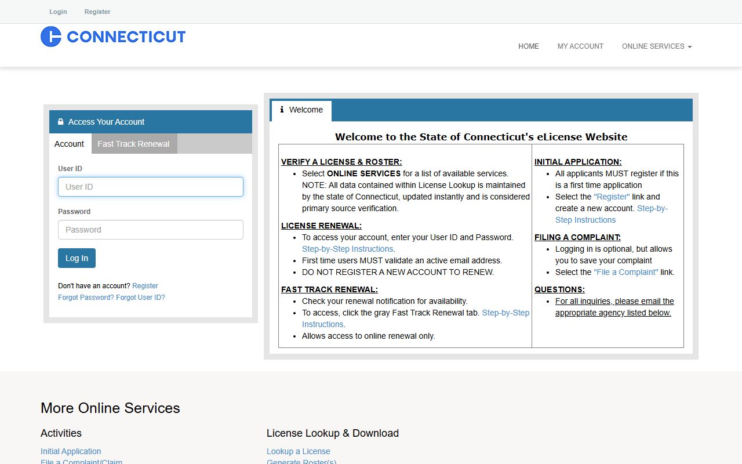Image resolution: width=742 pixels, height=464 pixels.
Task: Go to the Home menu item
Action: click(529, 46)
